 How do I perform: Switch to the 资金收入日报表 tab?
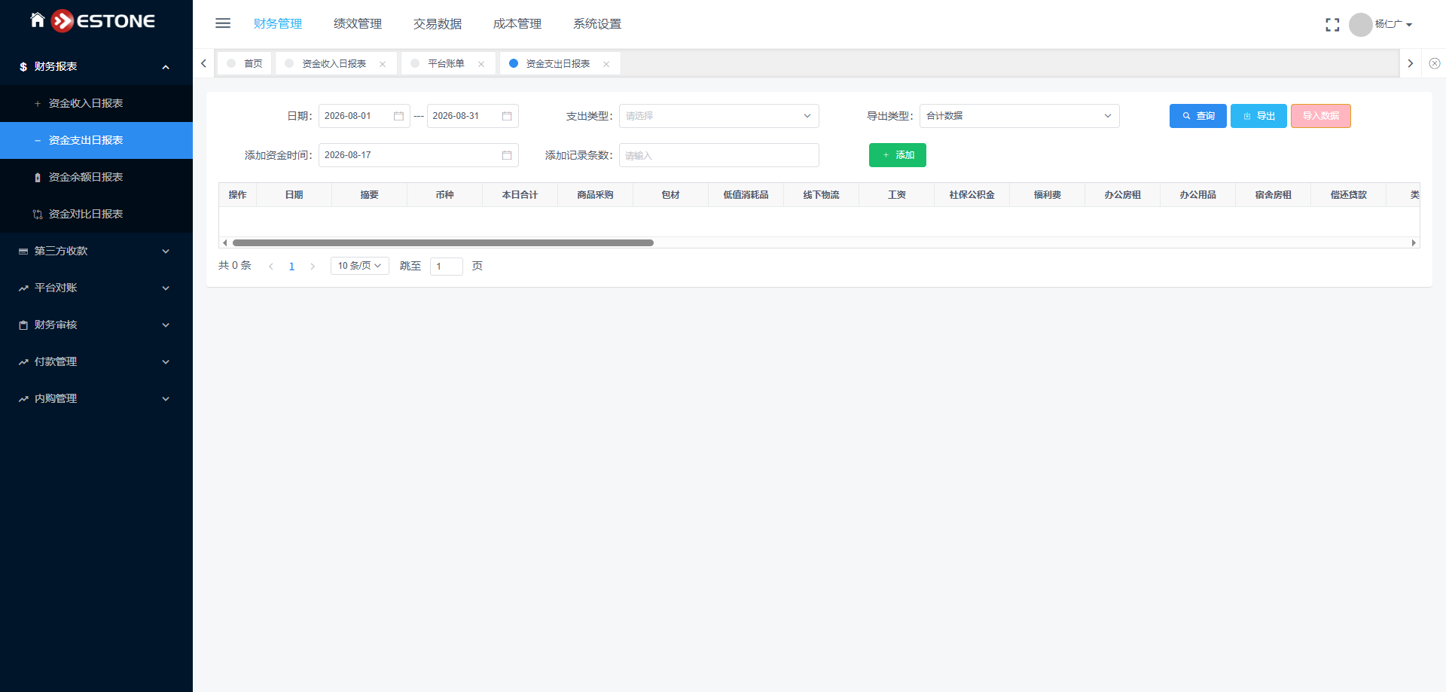pyautogui.click(x=334, y=63)
